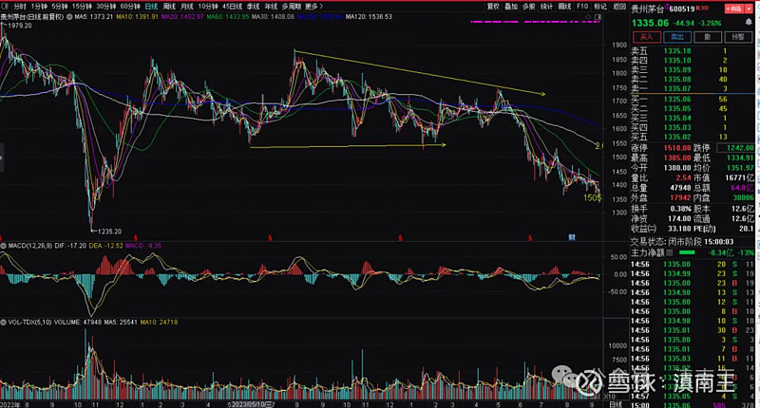Open the 叠加 overlay menu

pos(511,7)
